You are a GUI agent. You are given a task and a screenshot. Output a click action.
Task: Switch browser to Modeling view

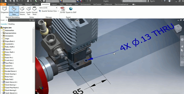tap(11, 24)
